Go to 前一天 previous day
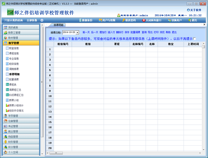Screen dimensions: 208x158 (86, 32)
